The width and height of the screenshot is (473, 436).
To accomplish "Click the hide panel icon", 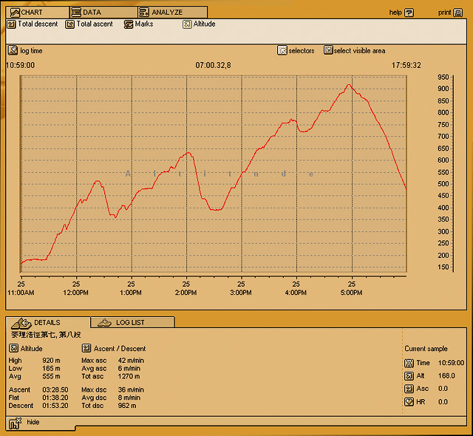I will 15,423.
